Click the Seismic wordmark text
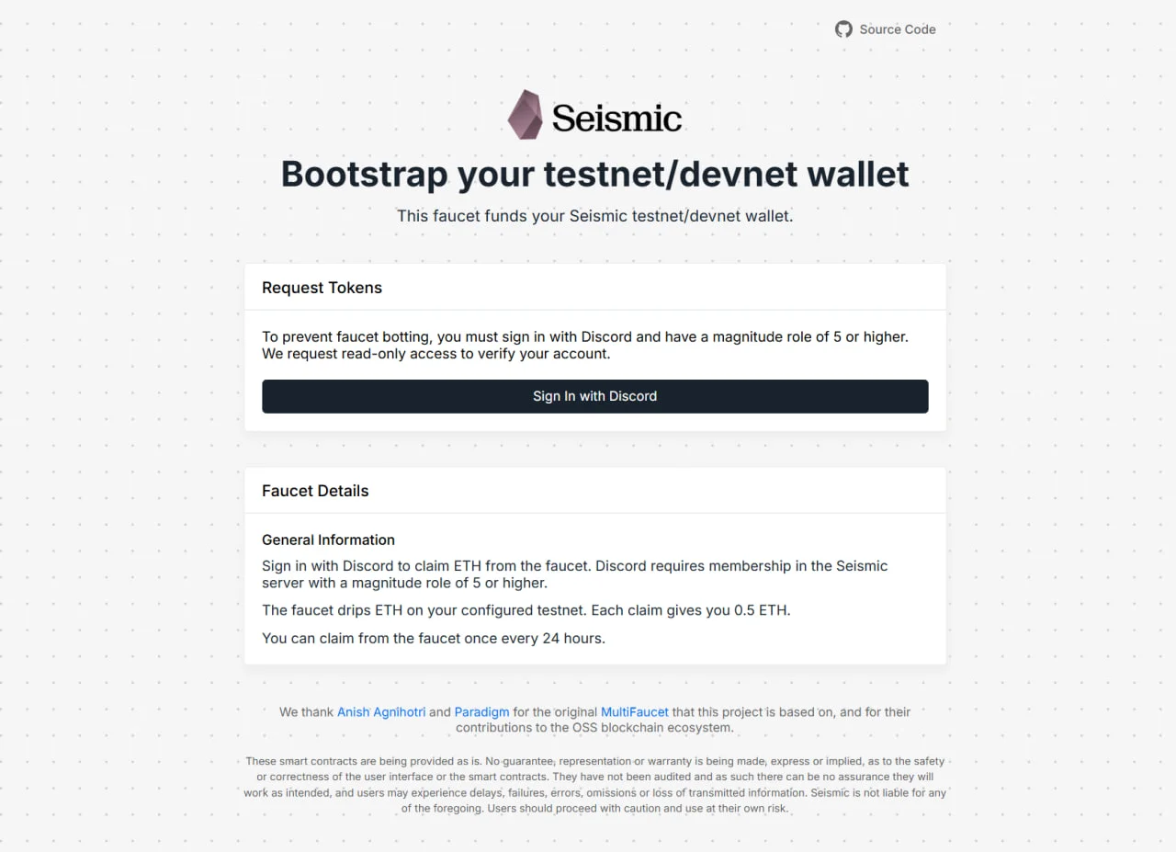This screenshot has height=852, width=1176. 616,118
